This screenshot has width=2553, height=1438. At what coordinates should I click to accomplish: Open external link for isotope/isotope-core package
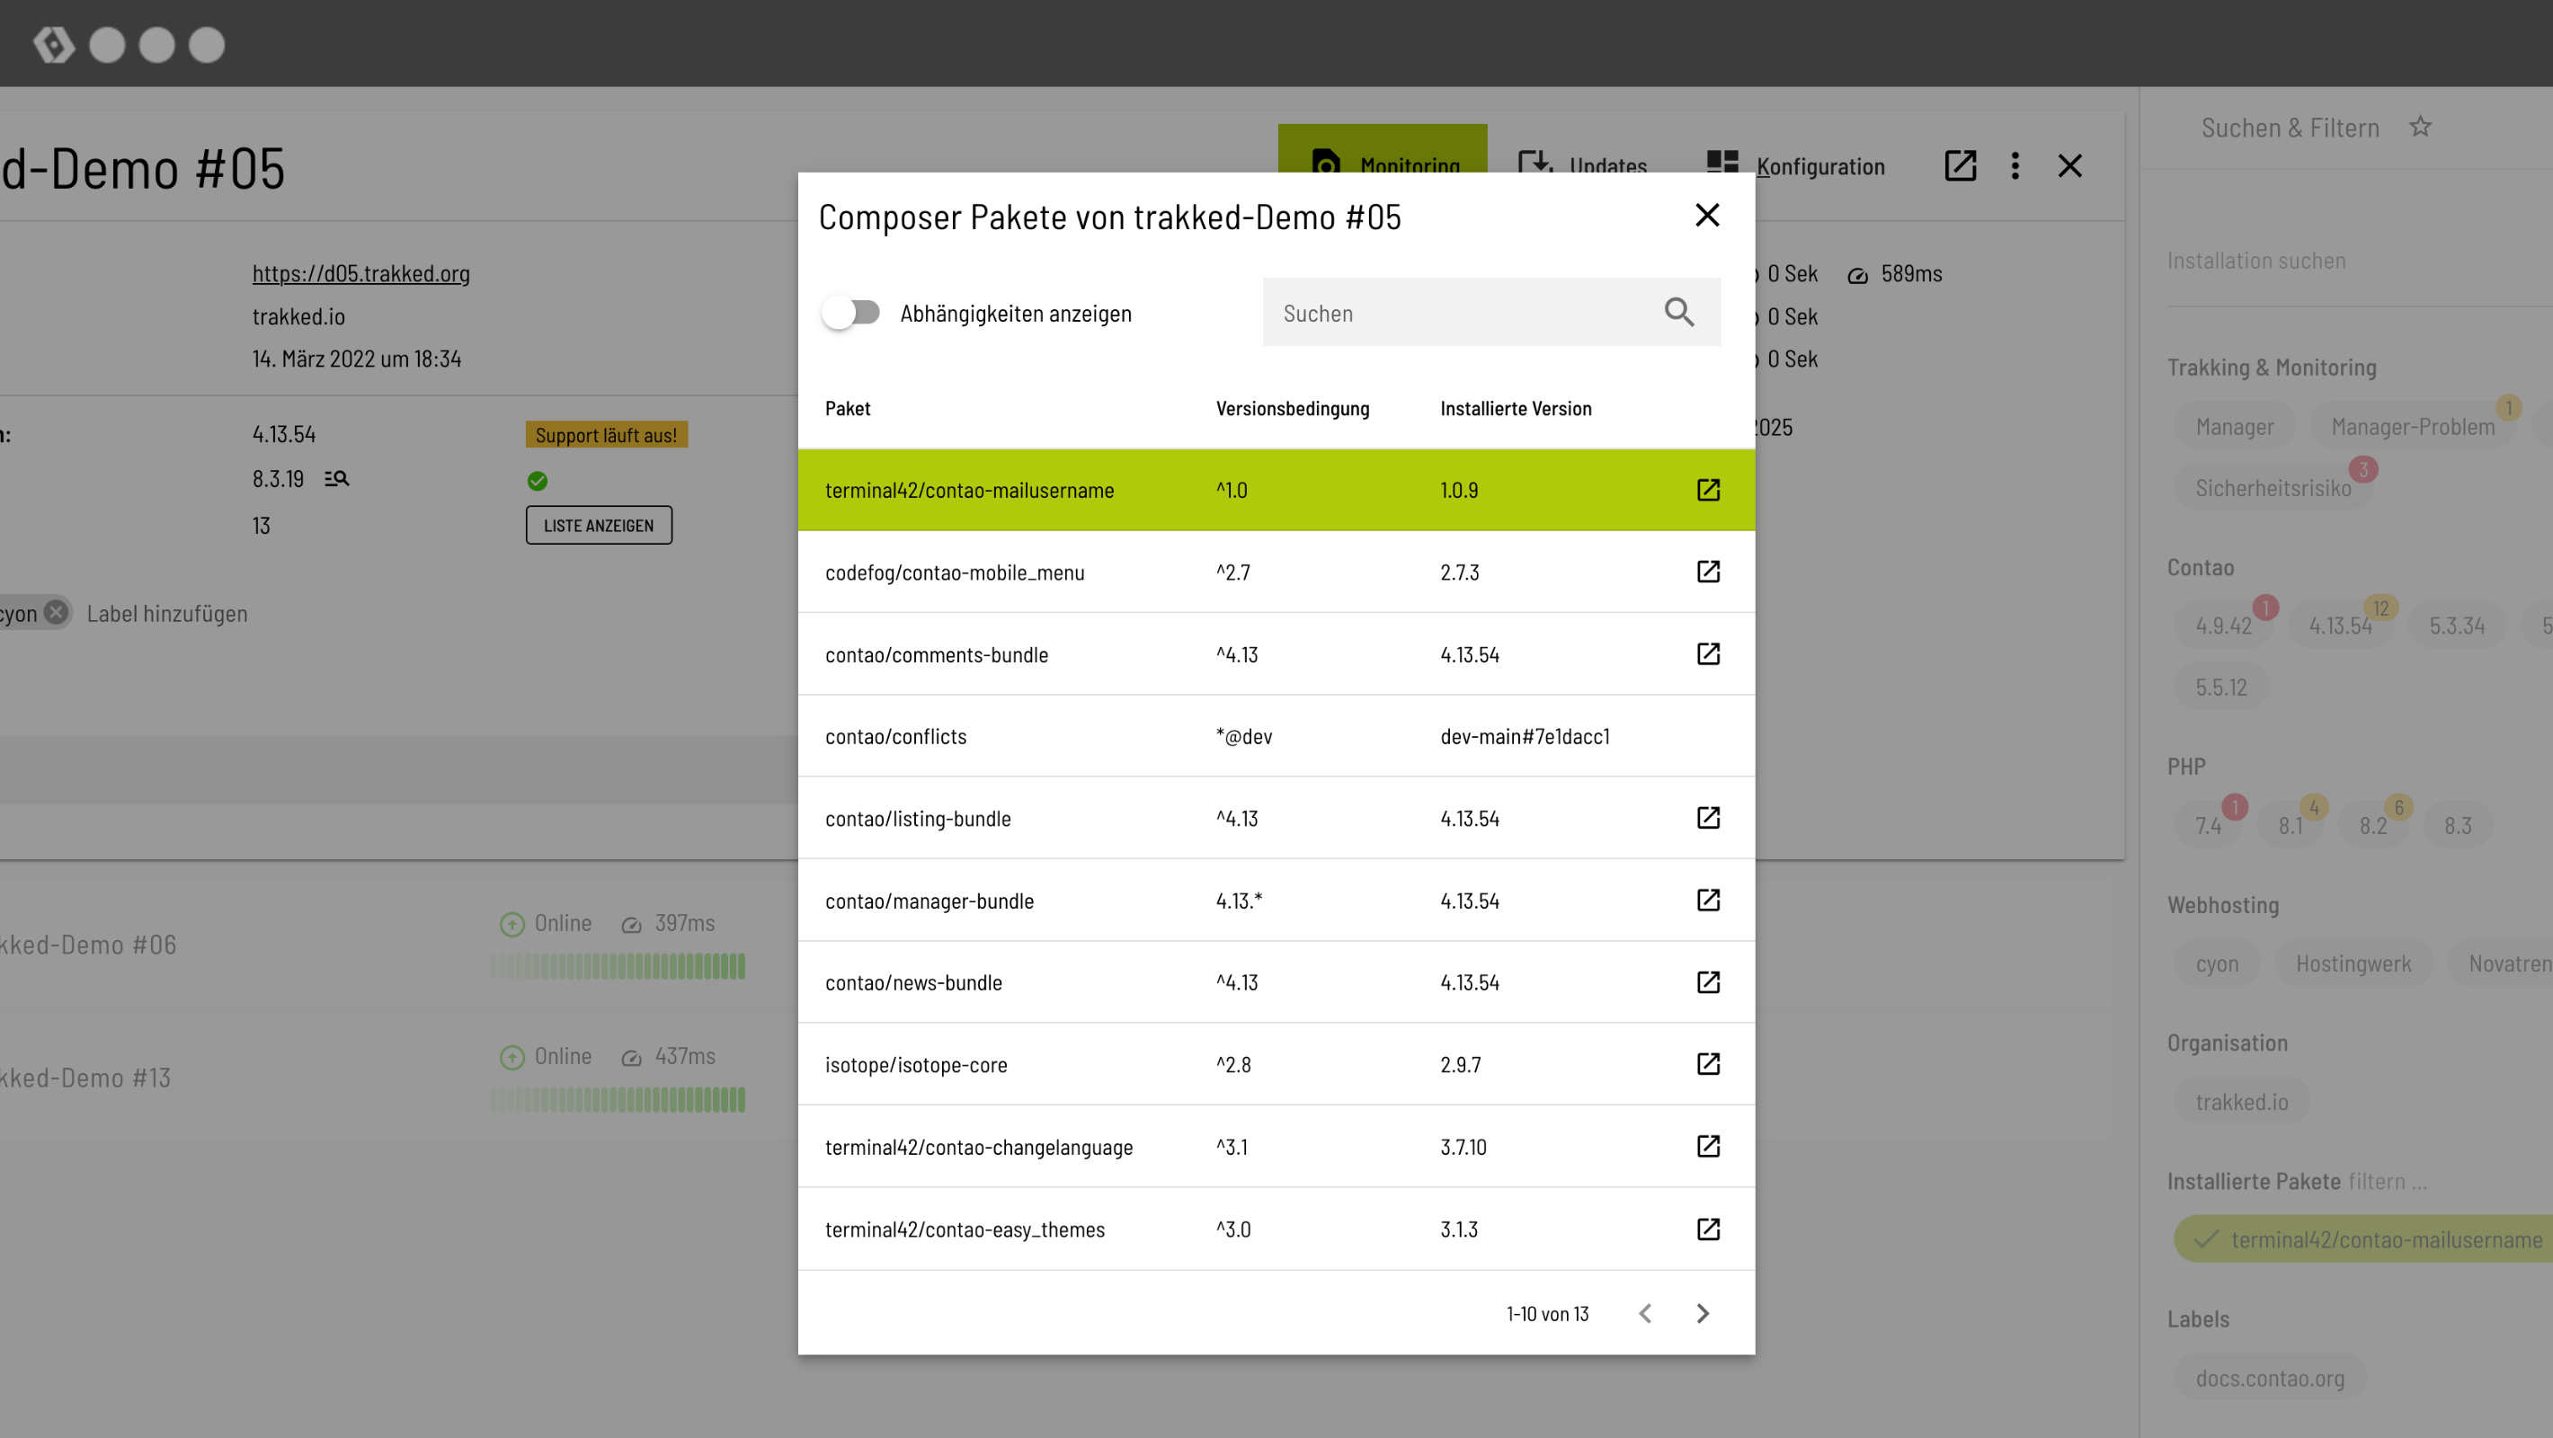(1708, 1064)
